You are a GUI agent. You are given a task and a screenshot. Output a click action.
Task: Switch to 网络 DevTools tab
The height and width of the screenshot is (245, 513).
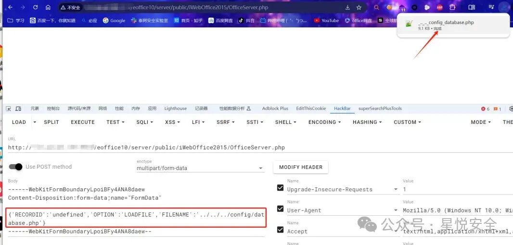[103, 109]
